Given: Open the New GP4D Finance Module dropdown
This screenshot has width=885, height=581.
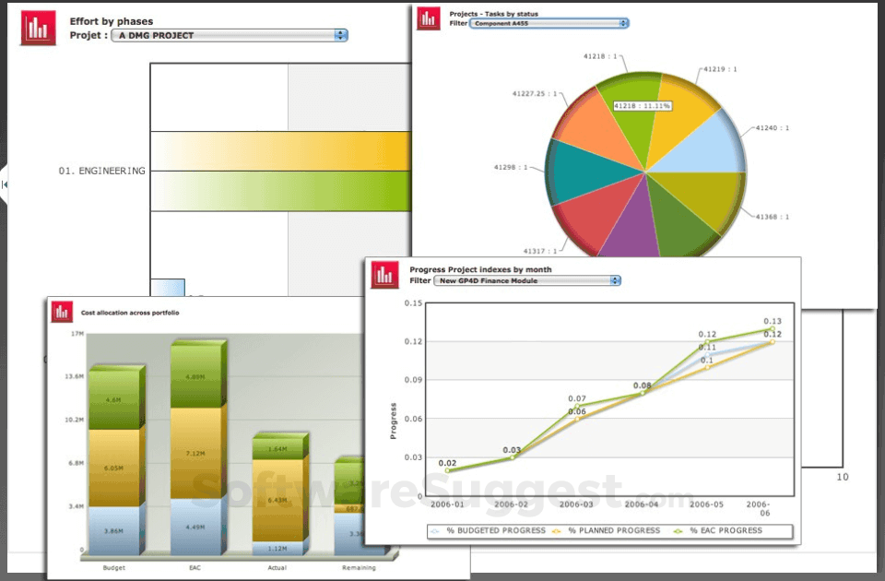Looking at the screenshot, I should click(527, 280).
